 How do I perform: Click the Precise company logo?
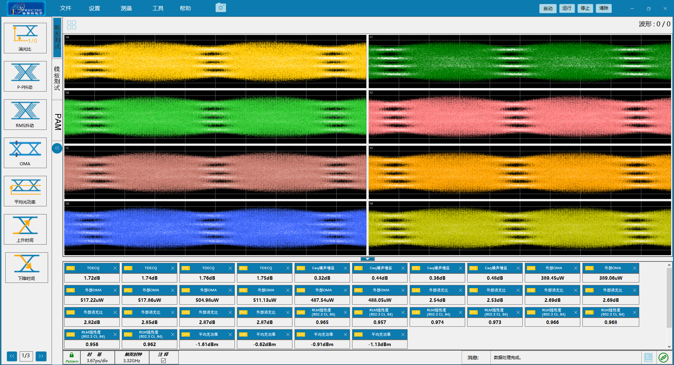pyautogui.click(x=26, y=8)
